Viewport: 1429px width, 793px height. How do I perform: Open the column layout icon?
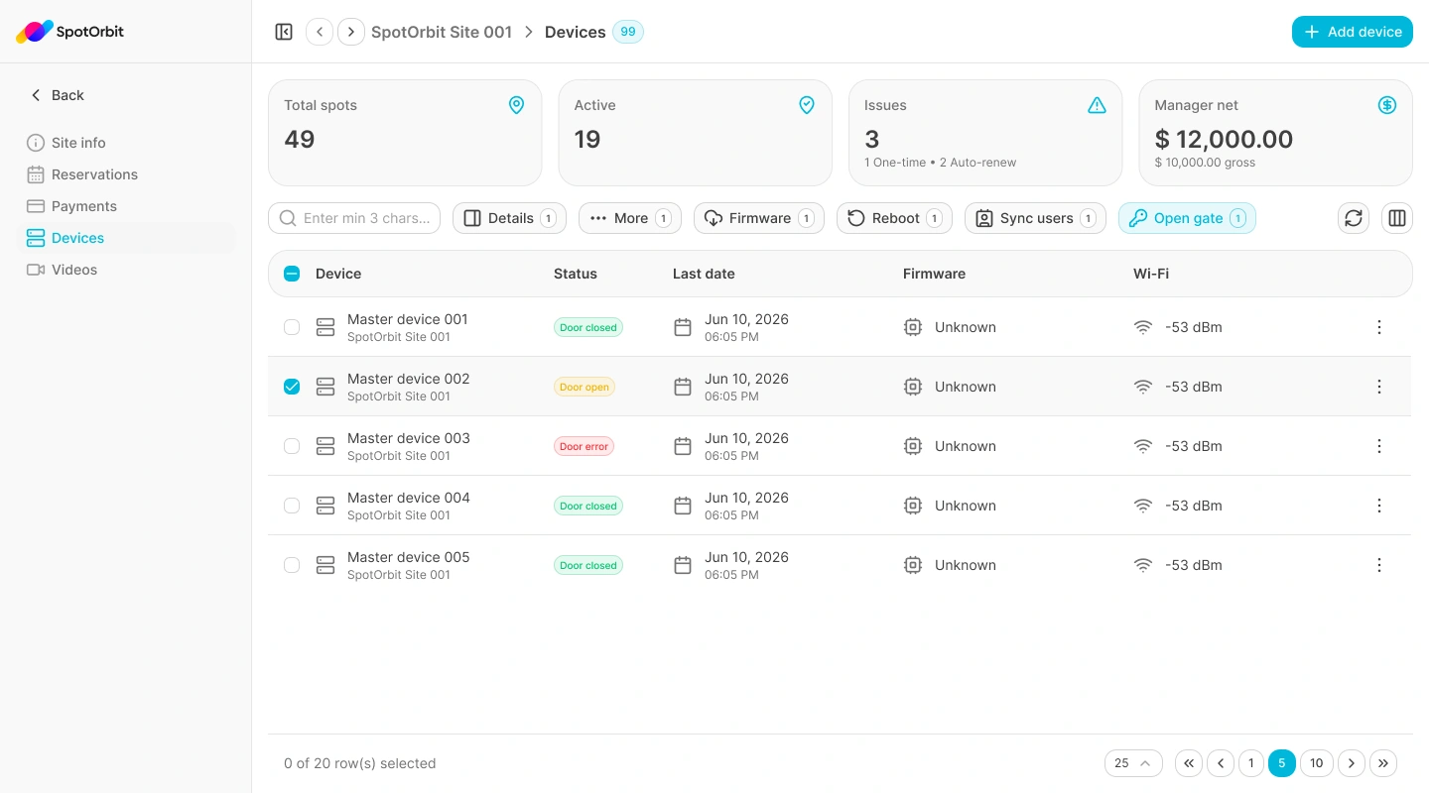1397,218
